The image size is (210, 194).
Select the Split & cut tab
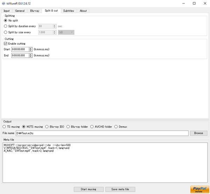coord(51,11)
